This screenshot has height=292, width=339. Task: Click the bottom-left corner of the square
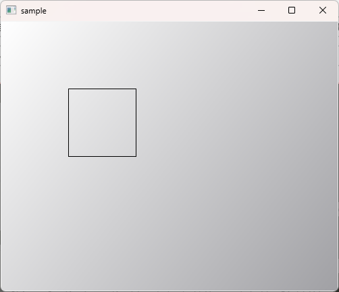[69, 156]
